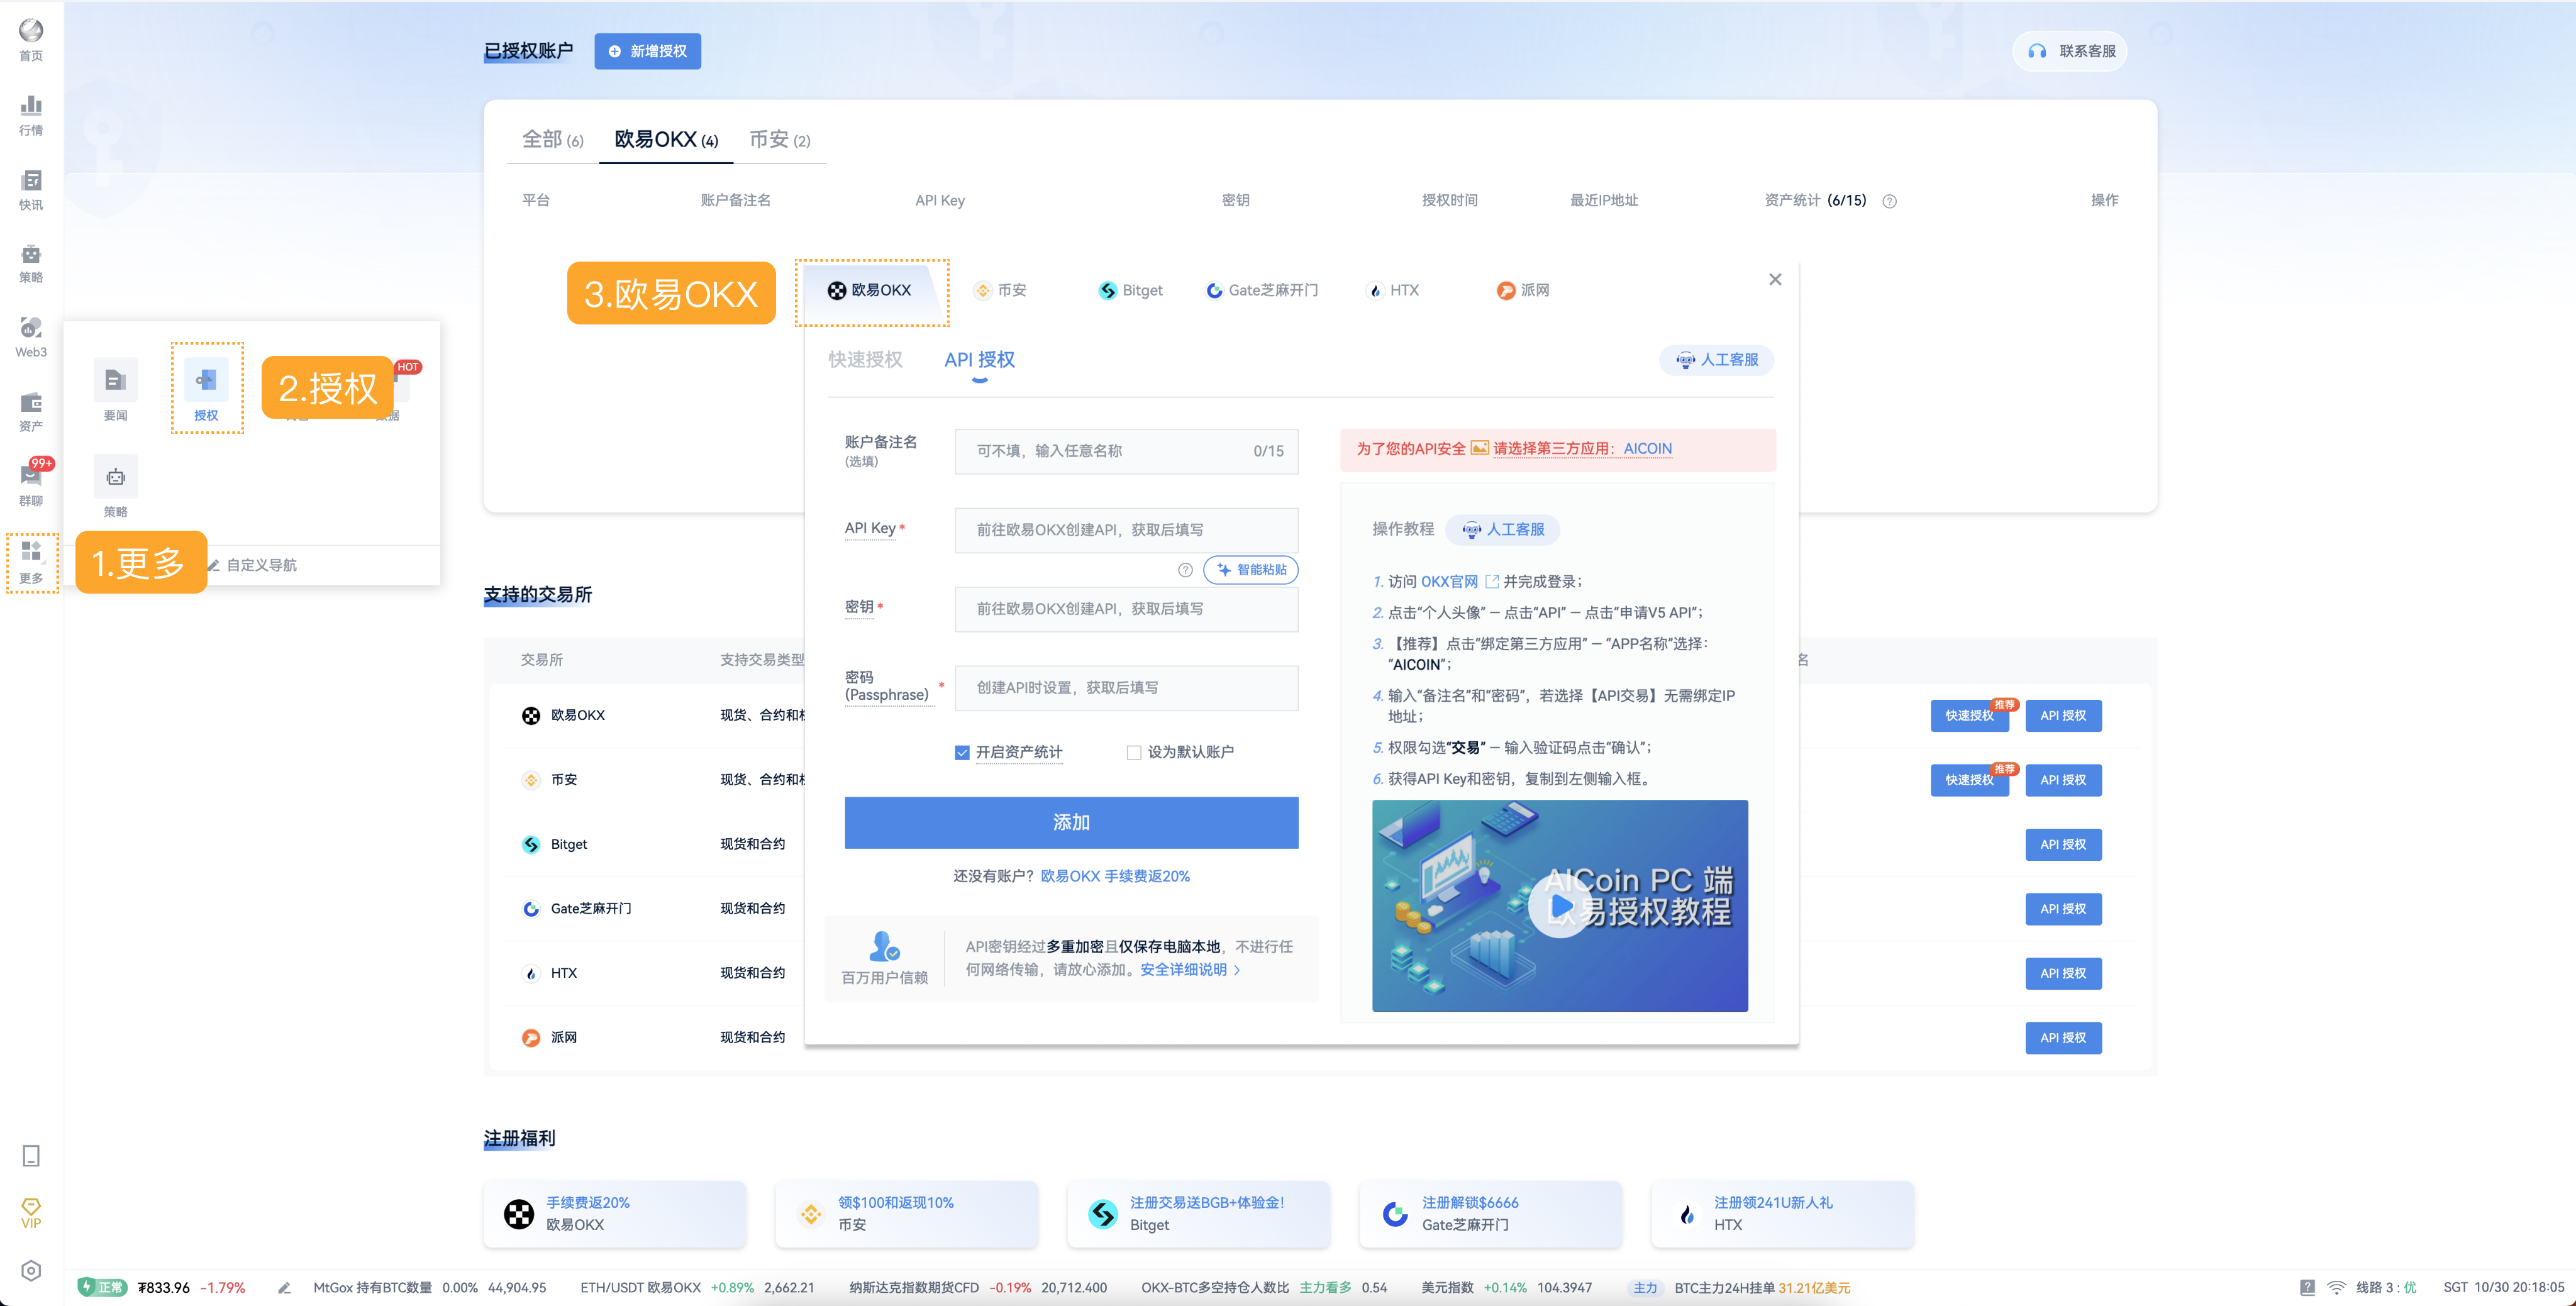The image size is (2576, 1306).
Task: Toggle the 开启资产统计 checkbox
Action: click(x=962, y=752)
